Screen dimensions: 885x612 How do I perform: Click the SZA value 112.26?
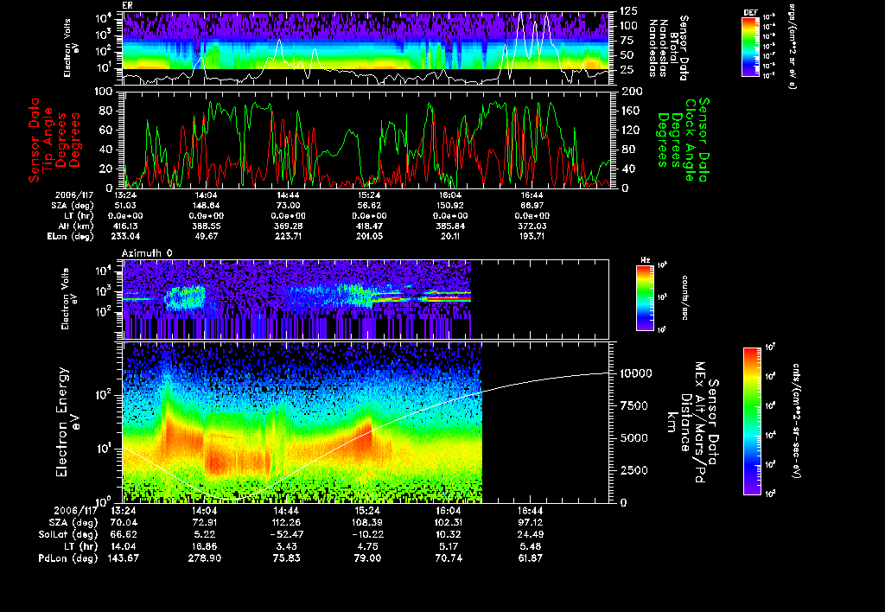[x=286, y=523]
